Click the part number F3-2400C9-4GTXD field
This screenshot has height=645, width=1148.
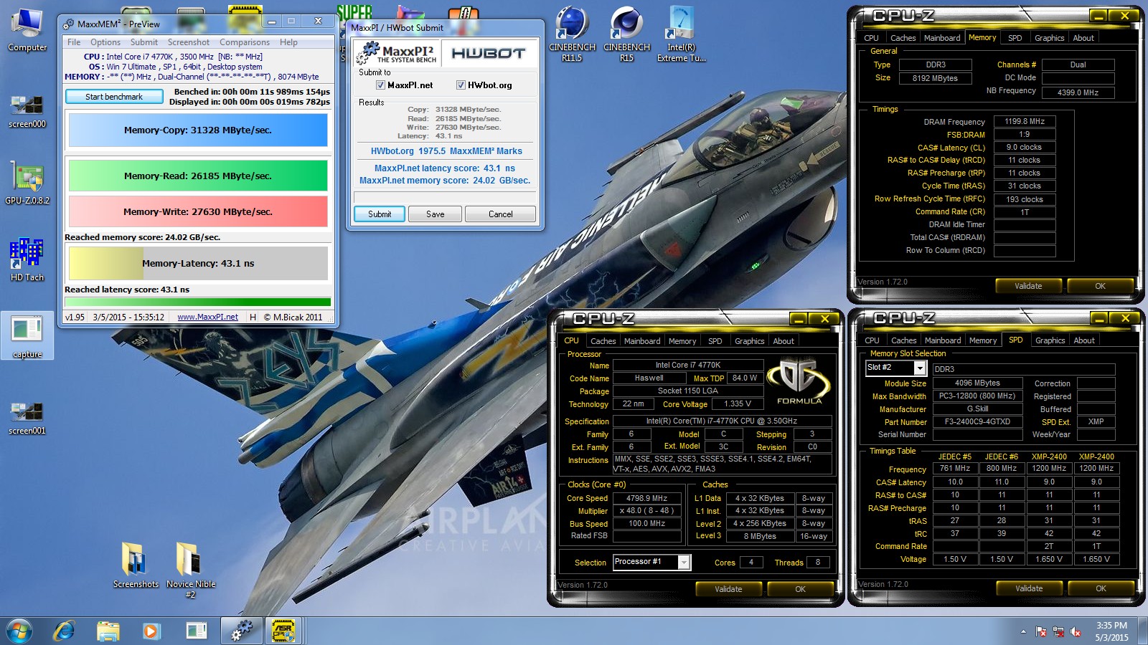point(977,421)
